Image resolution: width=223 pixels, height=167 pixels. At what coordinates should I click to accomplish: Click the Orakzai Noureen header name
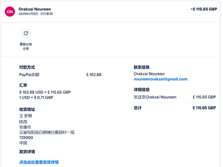[35, 9]
